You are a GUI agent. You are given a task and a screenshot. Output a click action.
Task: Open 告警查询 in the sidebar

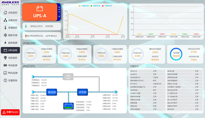(x=10, y=80)
